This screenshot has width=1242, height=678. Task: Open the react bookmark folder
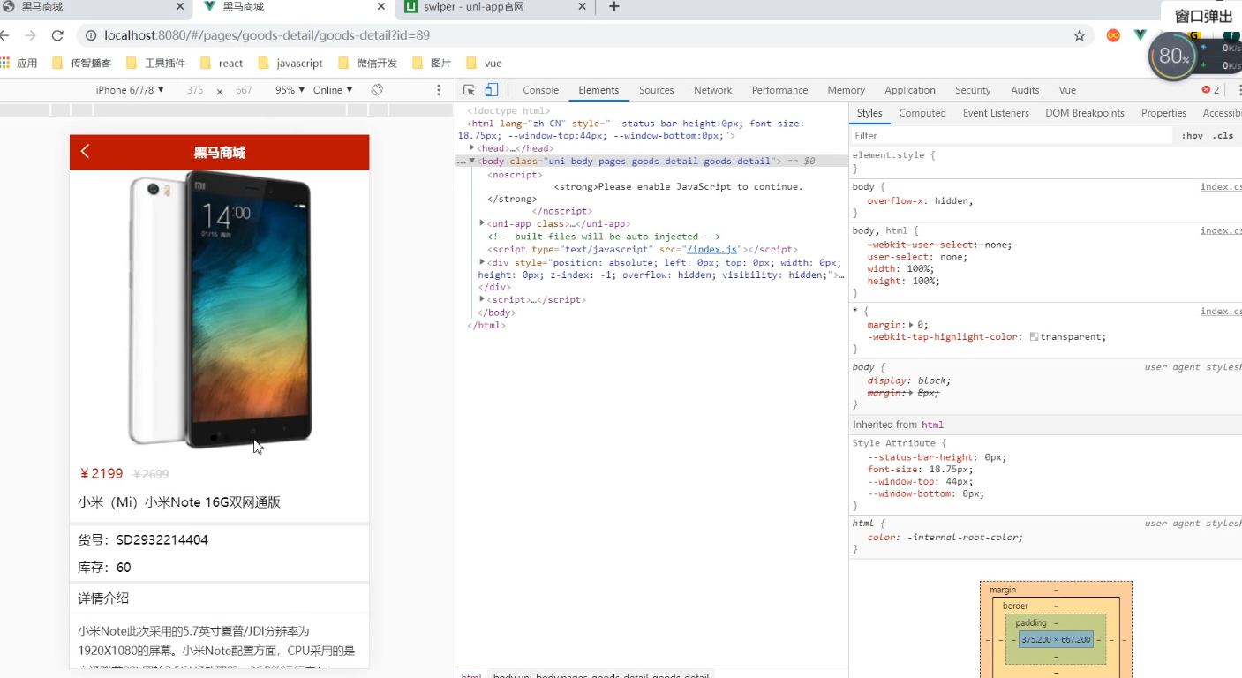click(x=222, y=63)
